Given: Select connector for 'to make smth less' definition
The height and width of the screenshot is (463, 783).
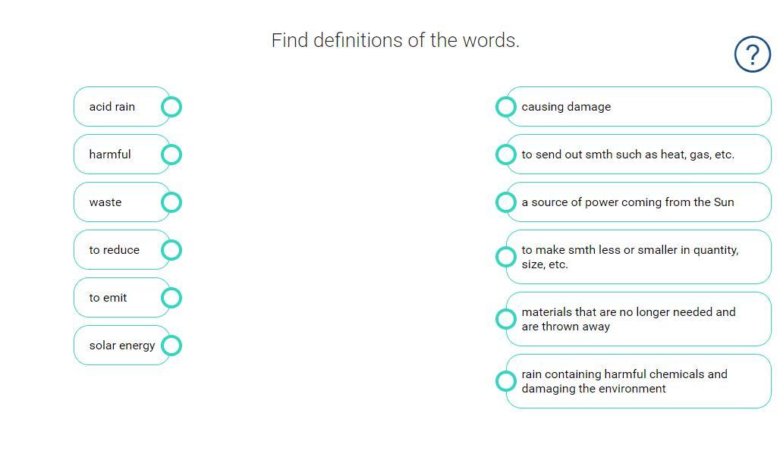Looking at the screenshot, I should coord(505,257).
